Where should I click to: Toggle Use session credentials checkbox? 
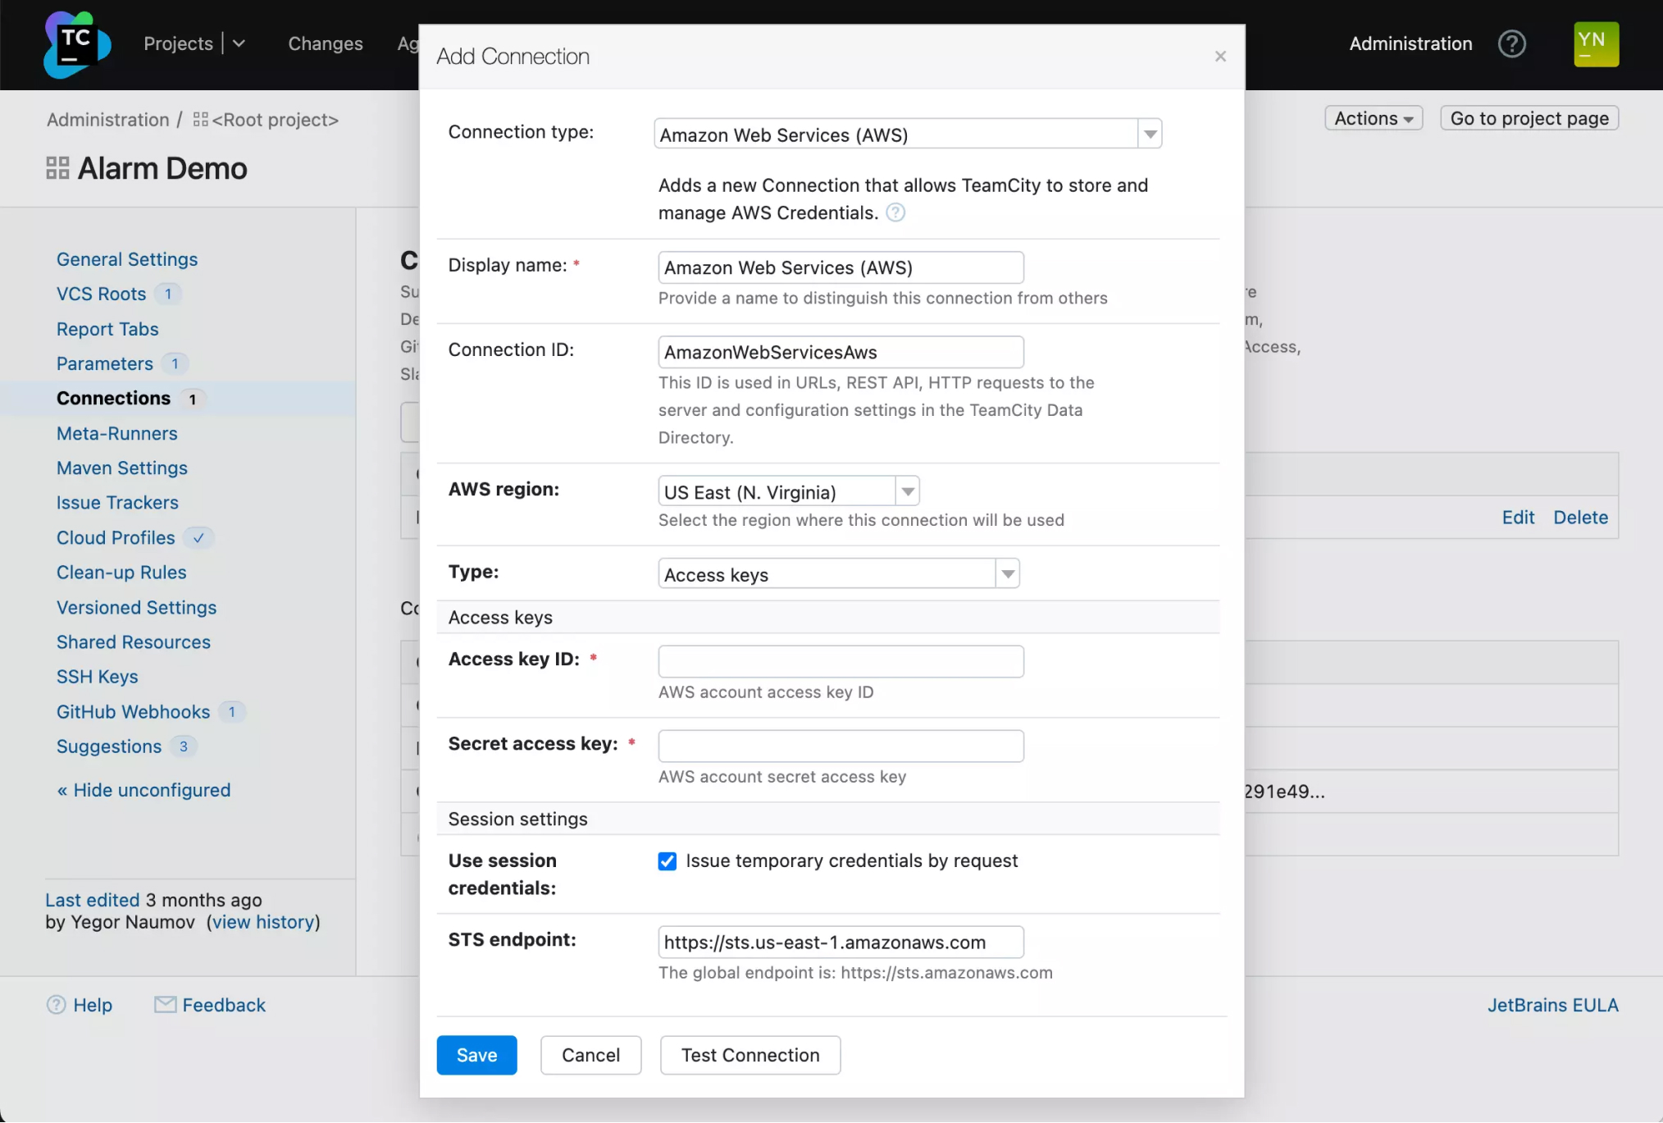[x=667, y=861]
